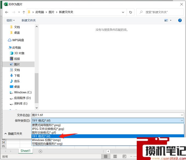This screenshot has height=160, width=186.
Task: Add a new sheet with the plus icon
Action: click(x=40, y=151)
